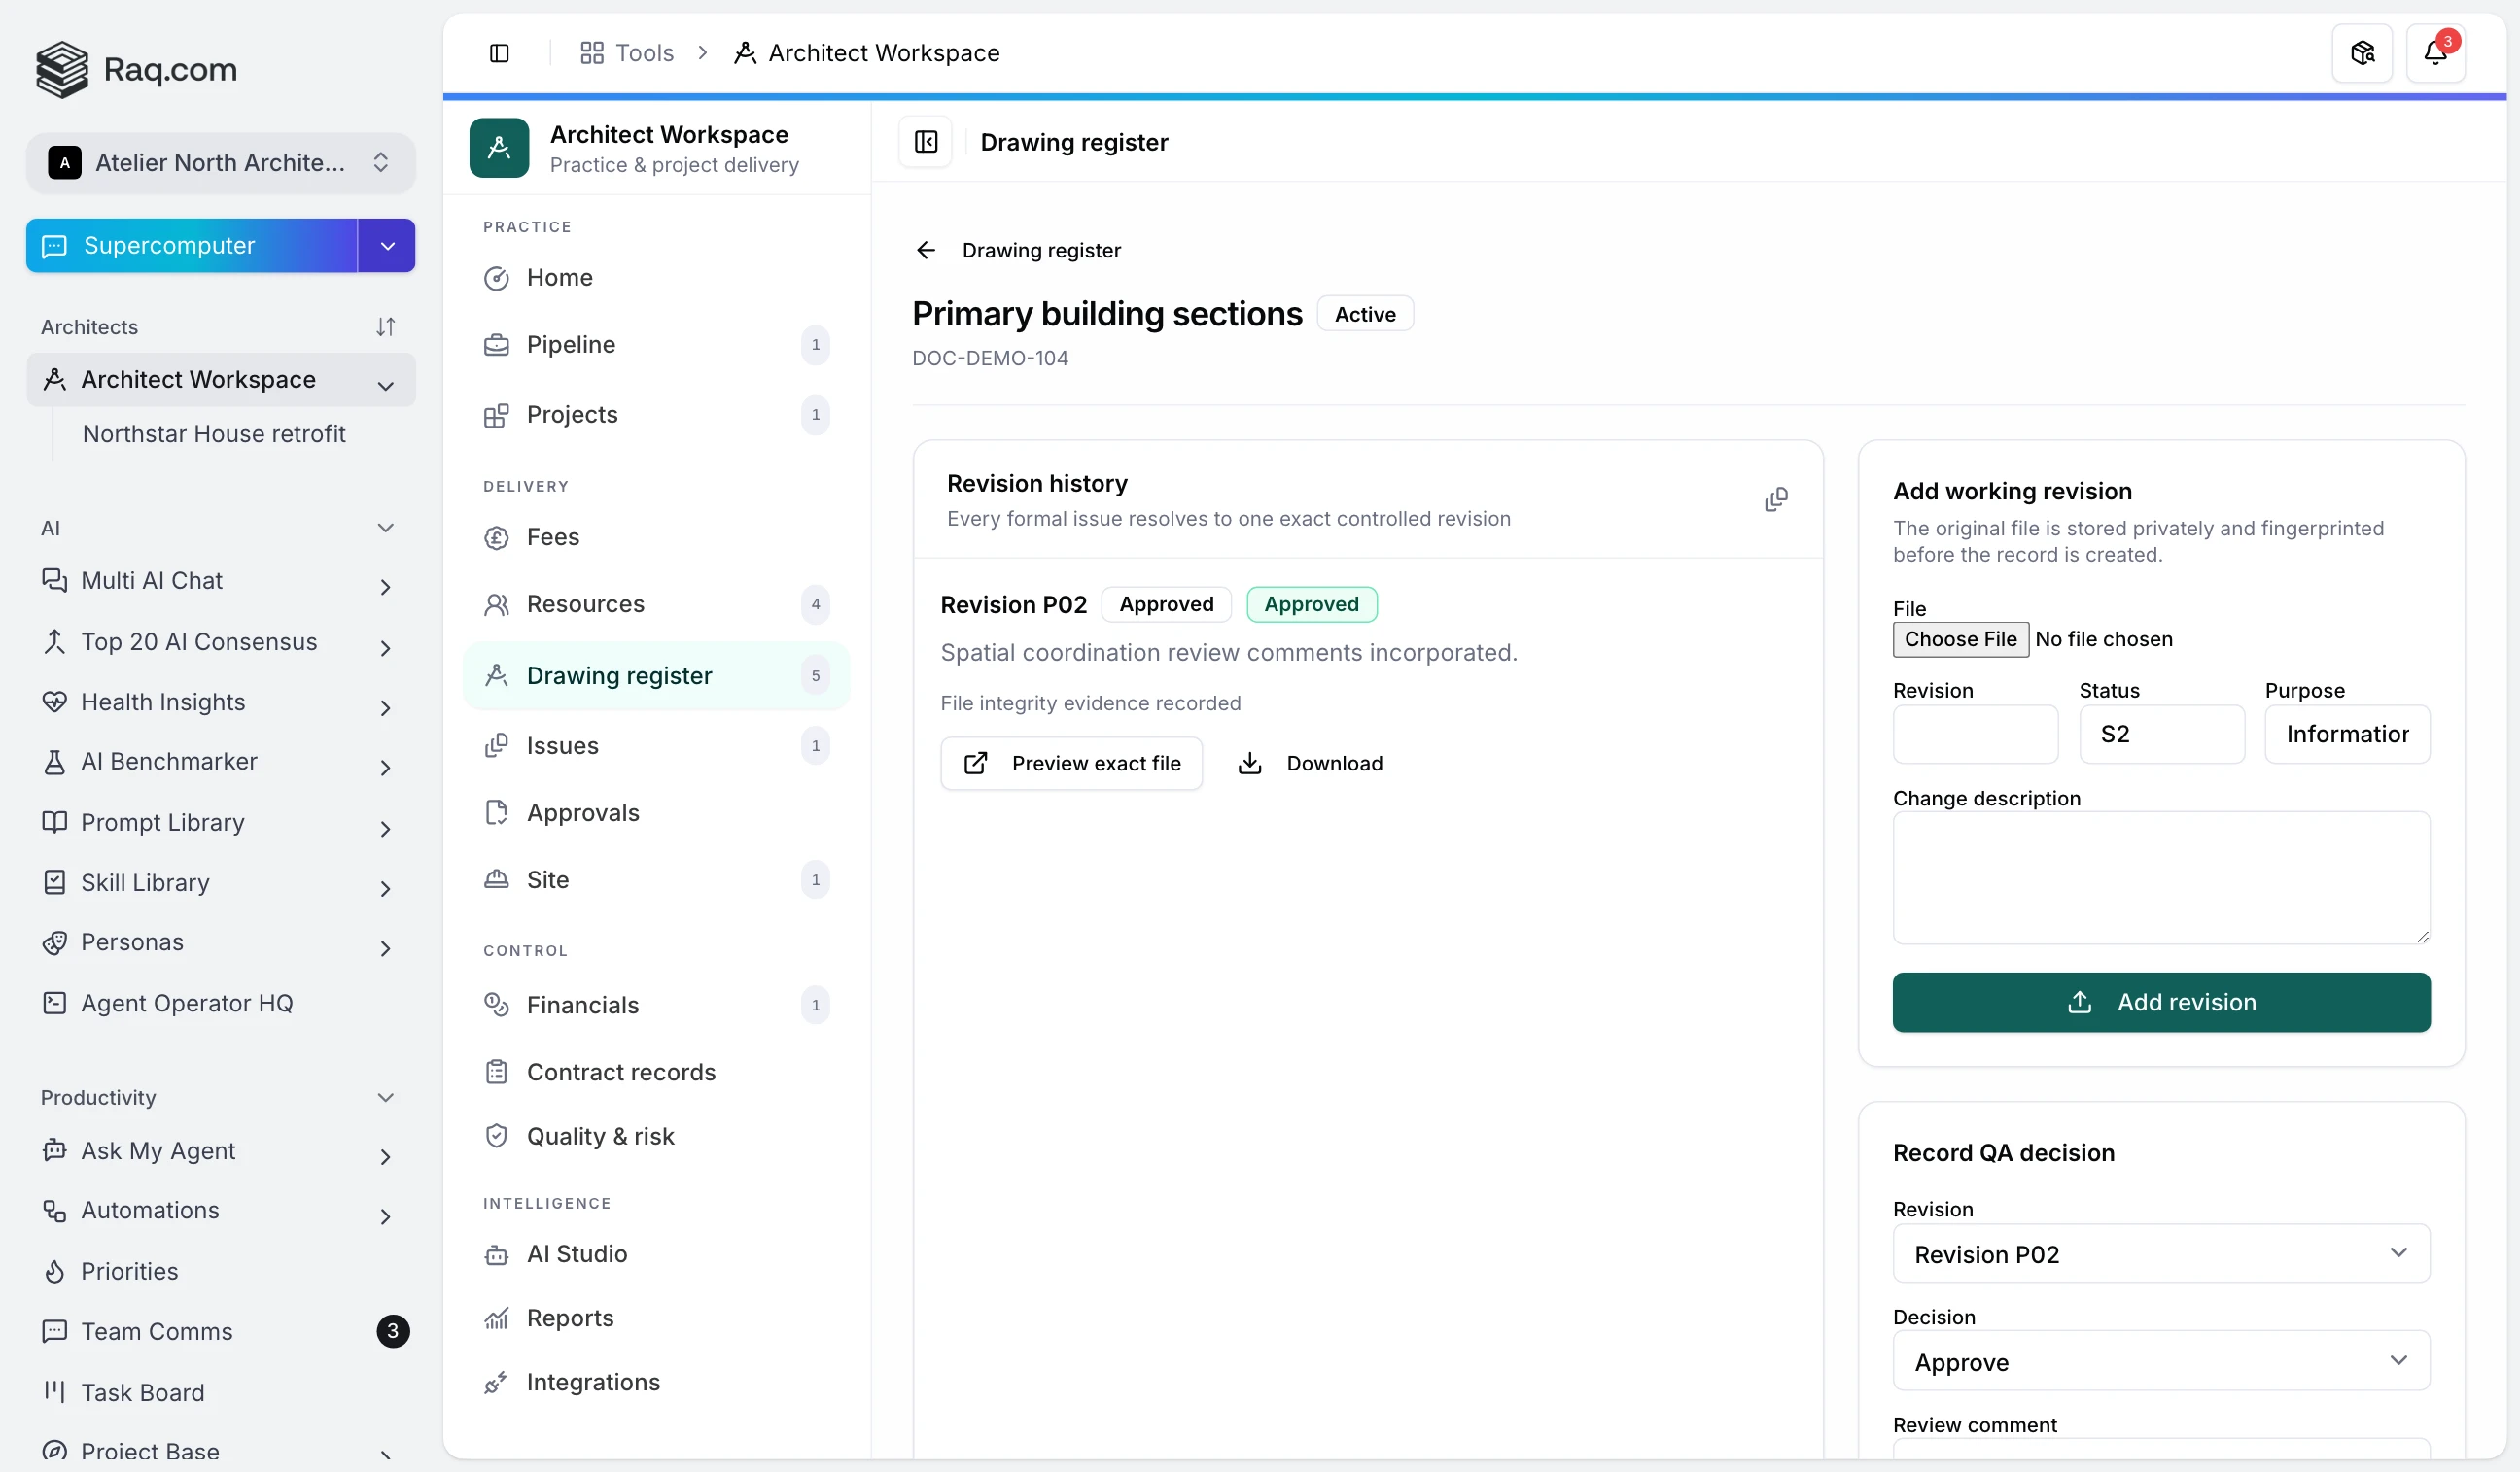
Task: Open the QA Revision P02 dropdown
Action: point(2160,1254)
